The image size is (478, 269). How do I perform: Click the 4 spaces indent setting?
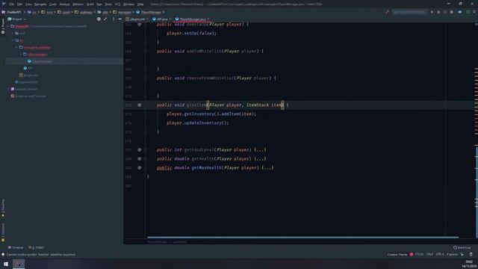point(452,254)
